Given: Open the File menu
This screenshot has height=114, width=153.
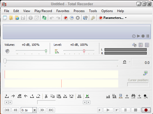Looking at the screenshot, I should tap(7, 11).
